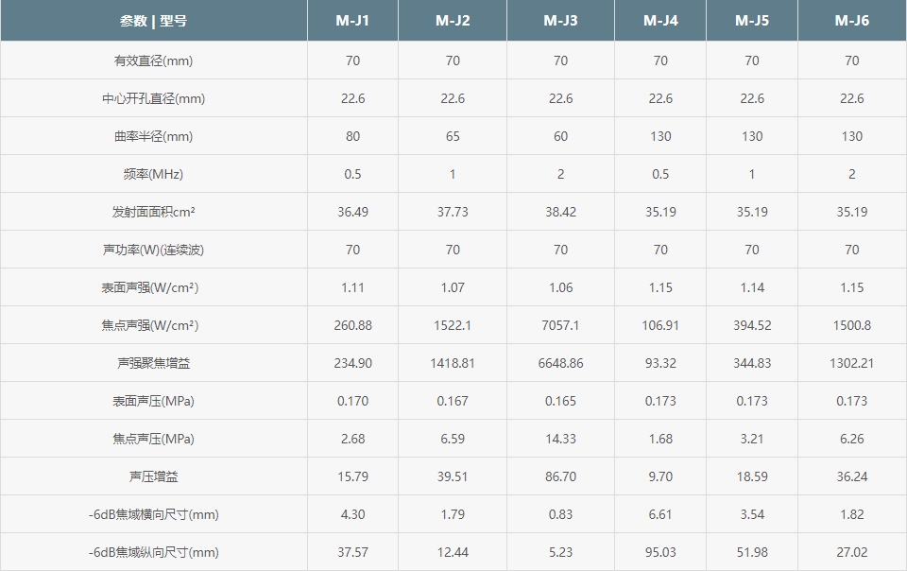Click the 声压增益 row label

tap(153, 476)
